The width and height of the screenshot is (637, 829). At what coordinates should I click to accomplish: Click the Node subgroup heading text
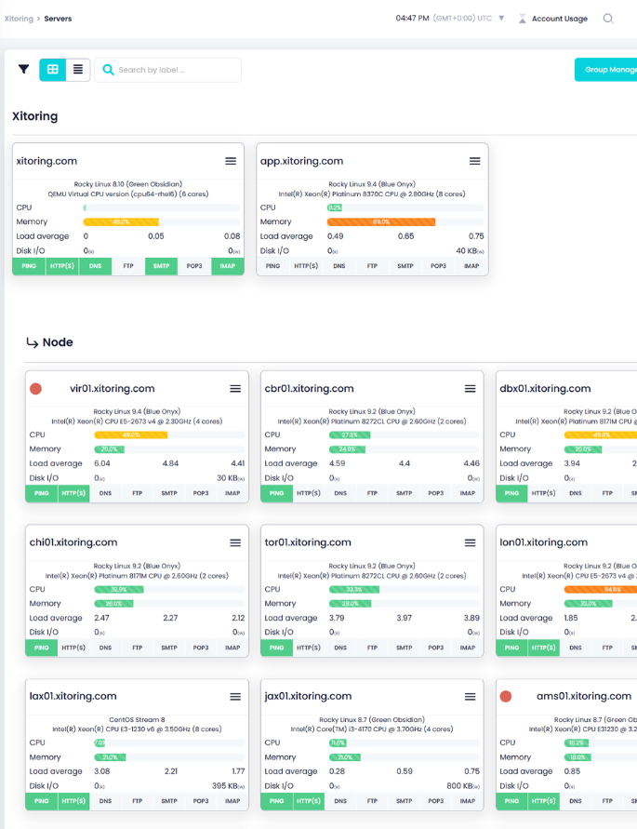[x=58, y=342]
